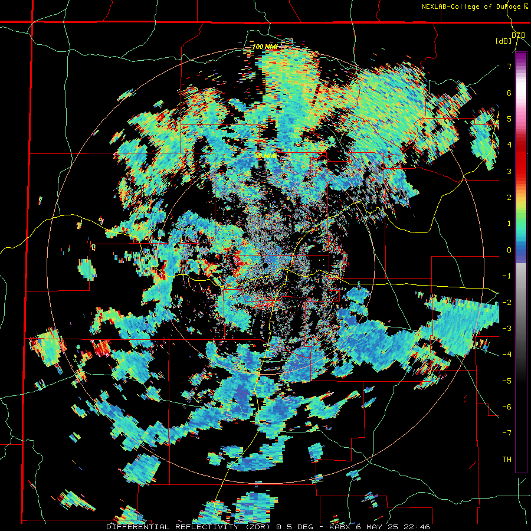531x531 pixels.
Task: Select the 2 value on the scale
Action: (x=509, y=198)
